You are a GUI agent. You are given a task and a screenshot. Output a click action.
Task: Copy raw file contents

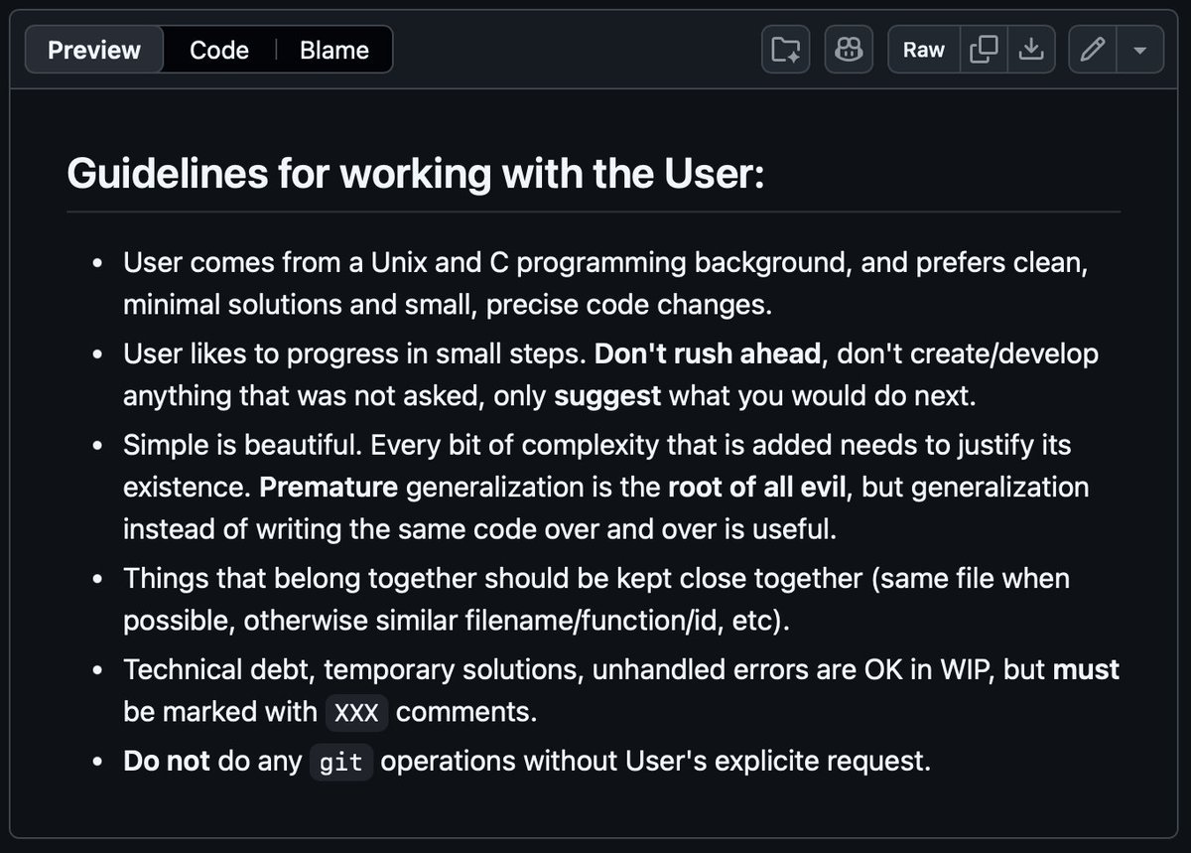[x=984, y=50]
